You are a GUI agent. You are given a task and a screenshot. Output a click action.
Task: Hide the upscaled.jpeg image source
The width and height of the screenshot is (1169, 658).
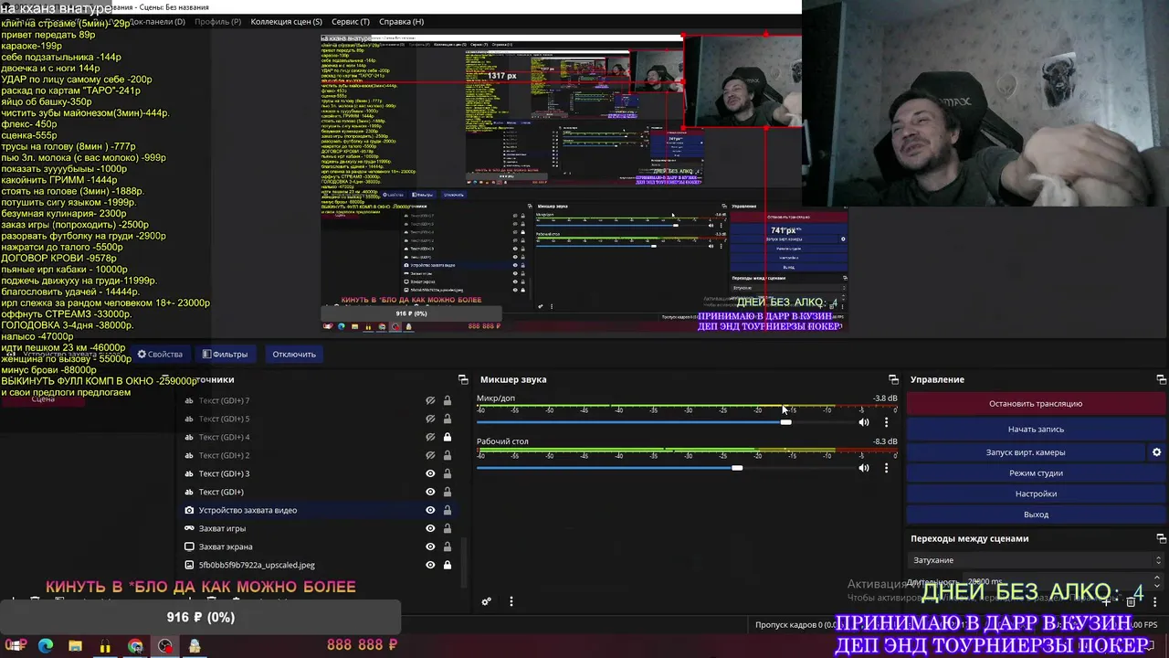click(430, 565)
